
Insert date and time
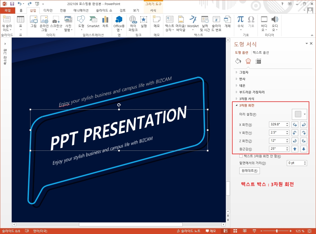(205, 23)
